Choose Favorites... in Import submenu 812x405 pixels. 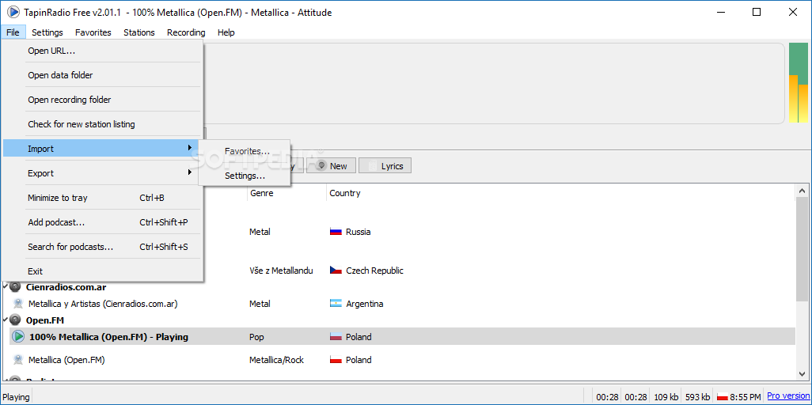pos(244,151)
